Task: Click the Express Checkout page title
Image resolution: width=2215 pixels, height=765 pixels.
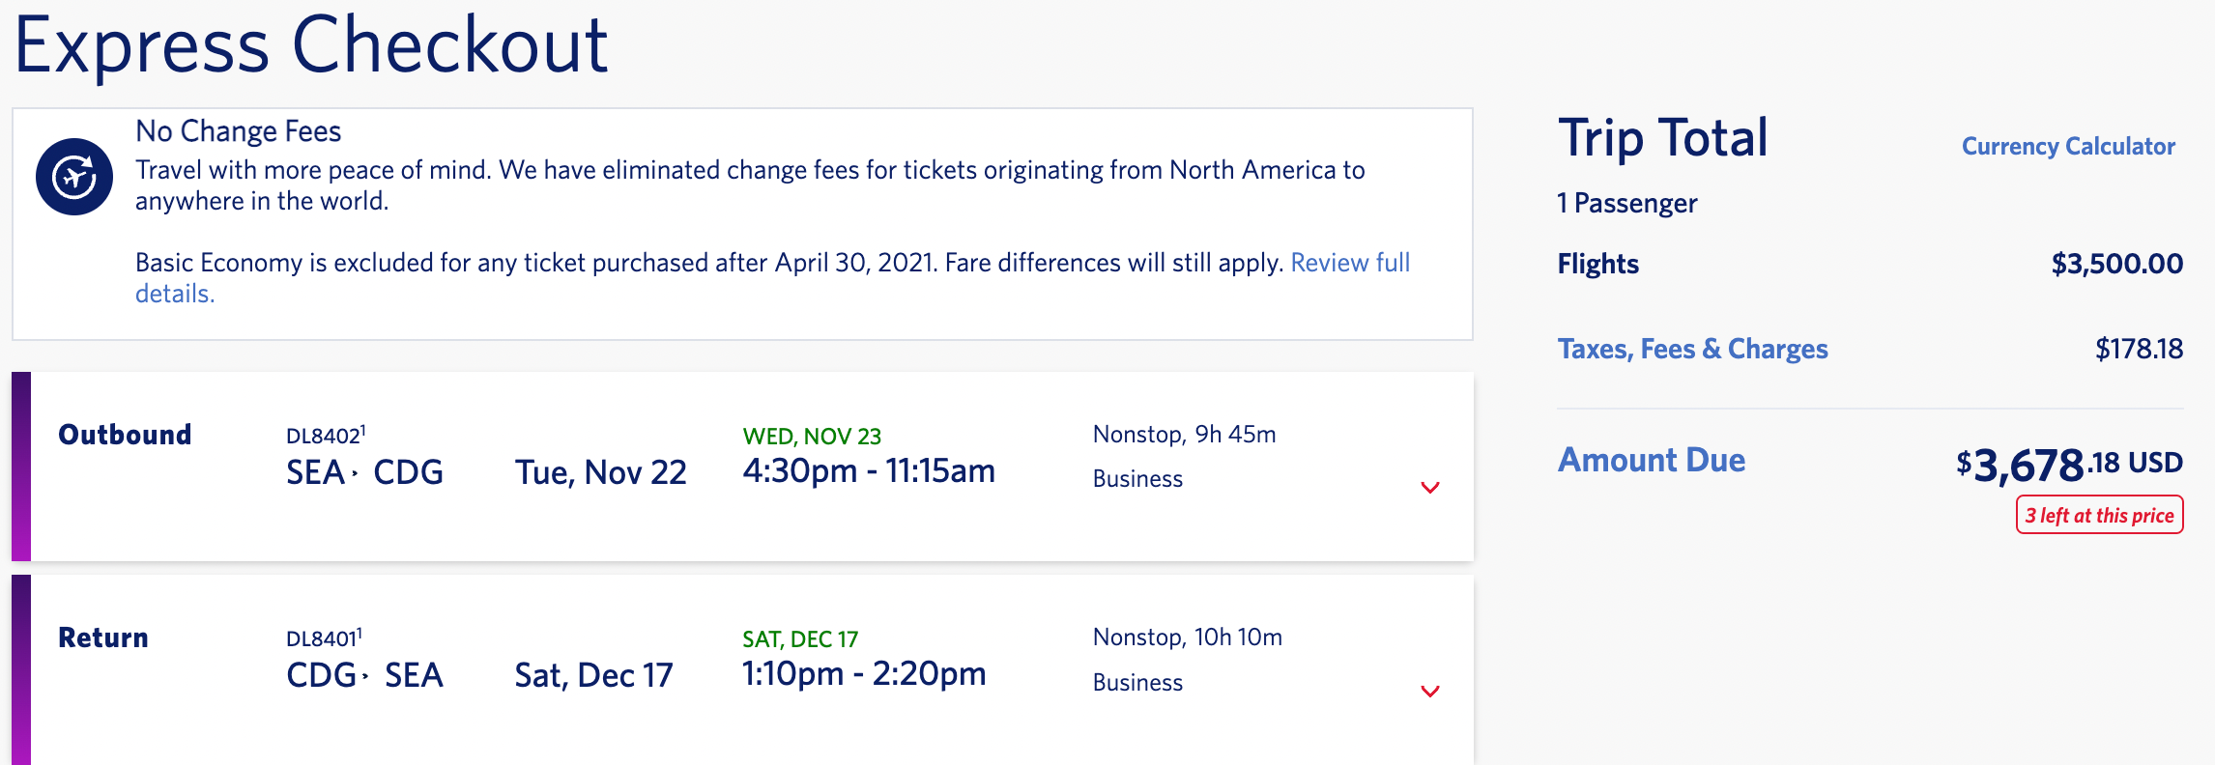Action: pyautogui.click(x=312, y=42)
